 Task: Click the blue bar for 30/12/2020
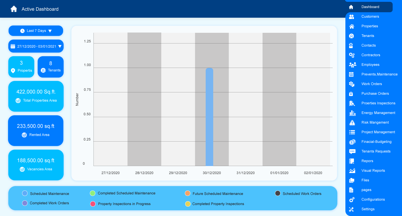tap(209, 117)
